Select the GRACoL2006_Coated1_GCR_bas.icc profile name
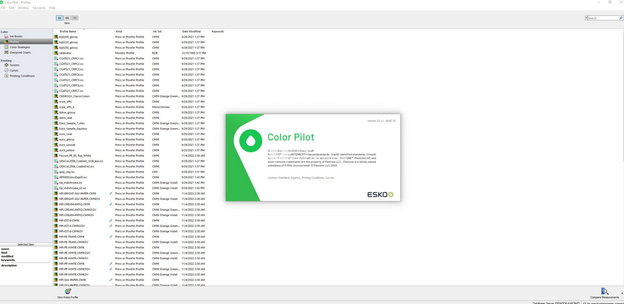This screenshot has height=304, width=624. click(81, 161)
